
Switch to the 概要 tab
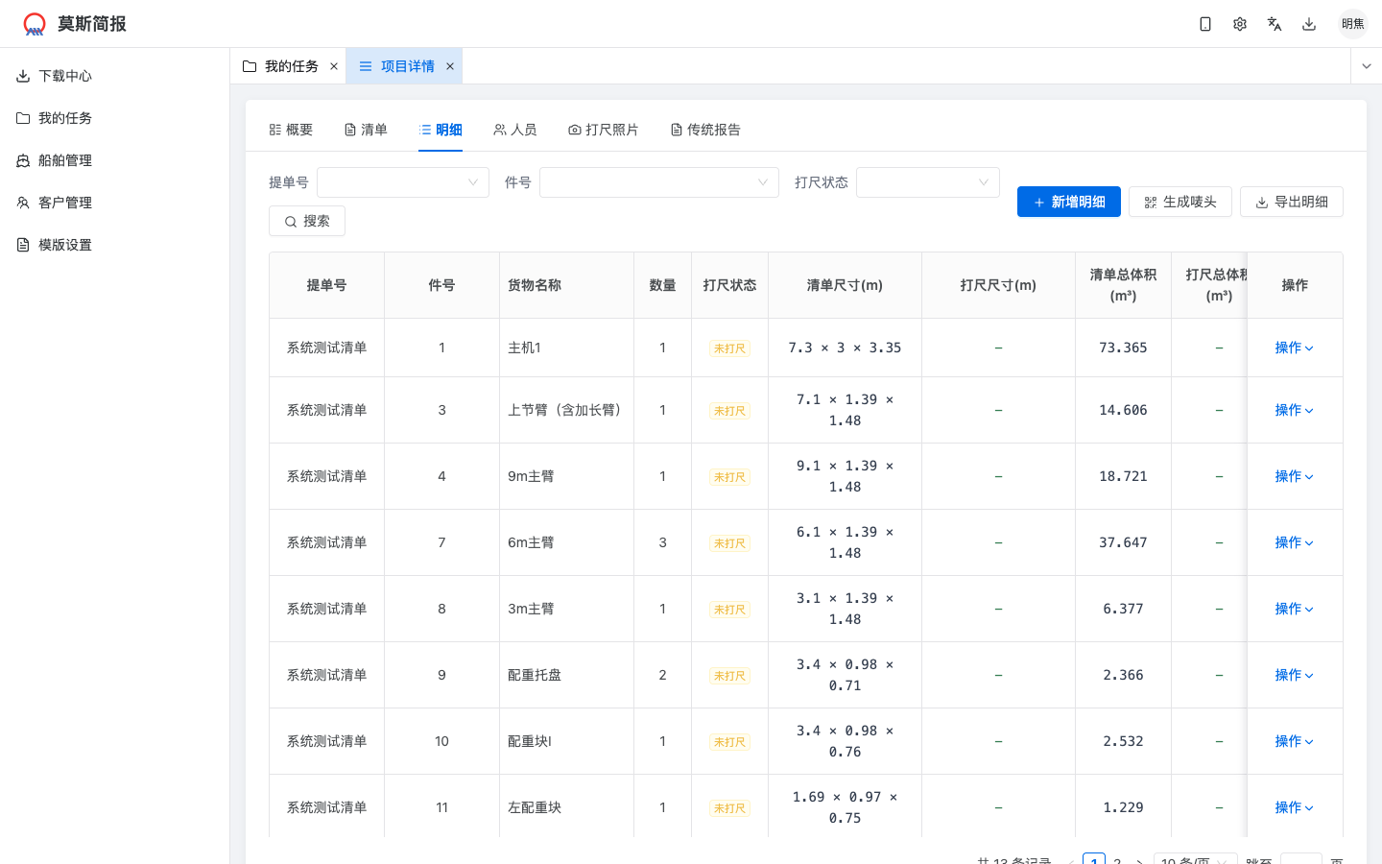[291, 130]
